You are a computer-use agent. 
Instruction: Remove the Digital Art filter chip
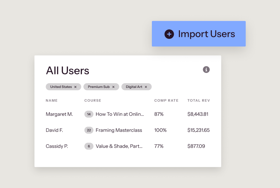[x=146, y=87]
